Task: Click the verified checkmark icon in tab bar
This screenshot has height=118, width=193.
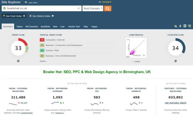Action: [189, 26]
